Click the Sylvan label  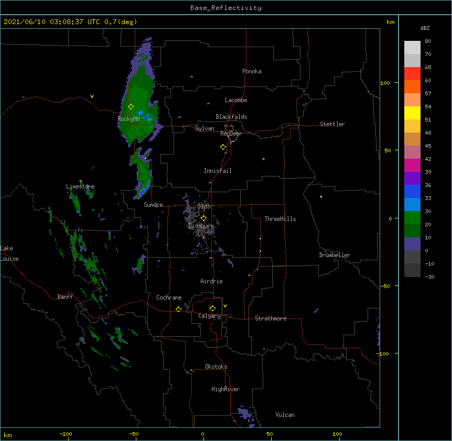(205, 128)
